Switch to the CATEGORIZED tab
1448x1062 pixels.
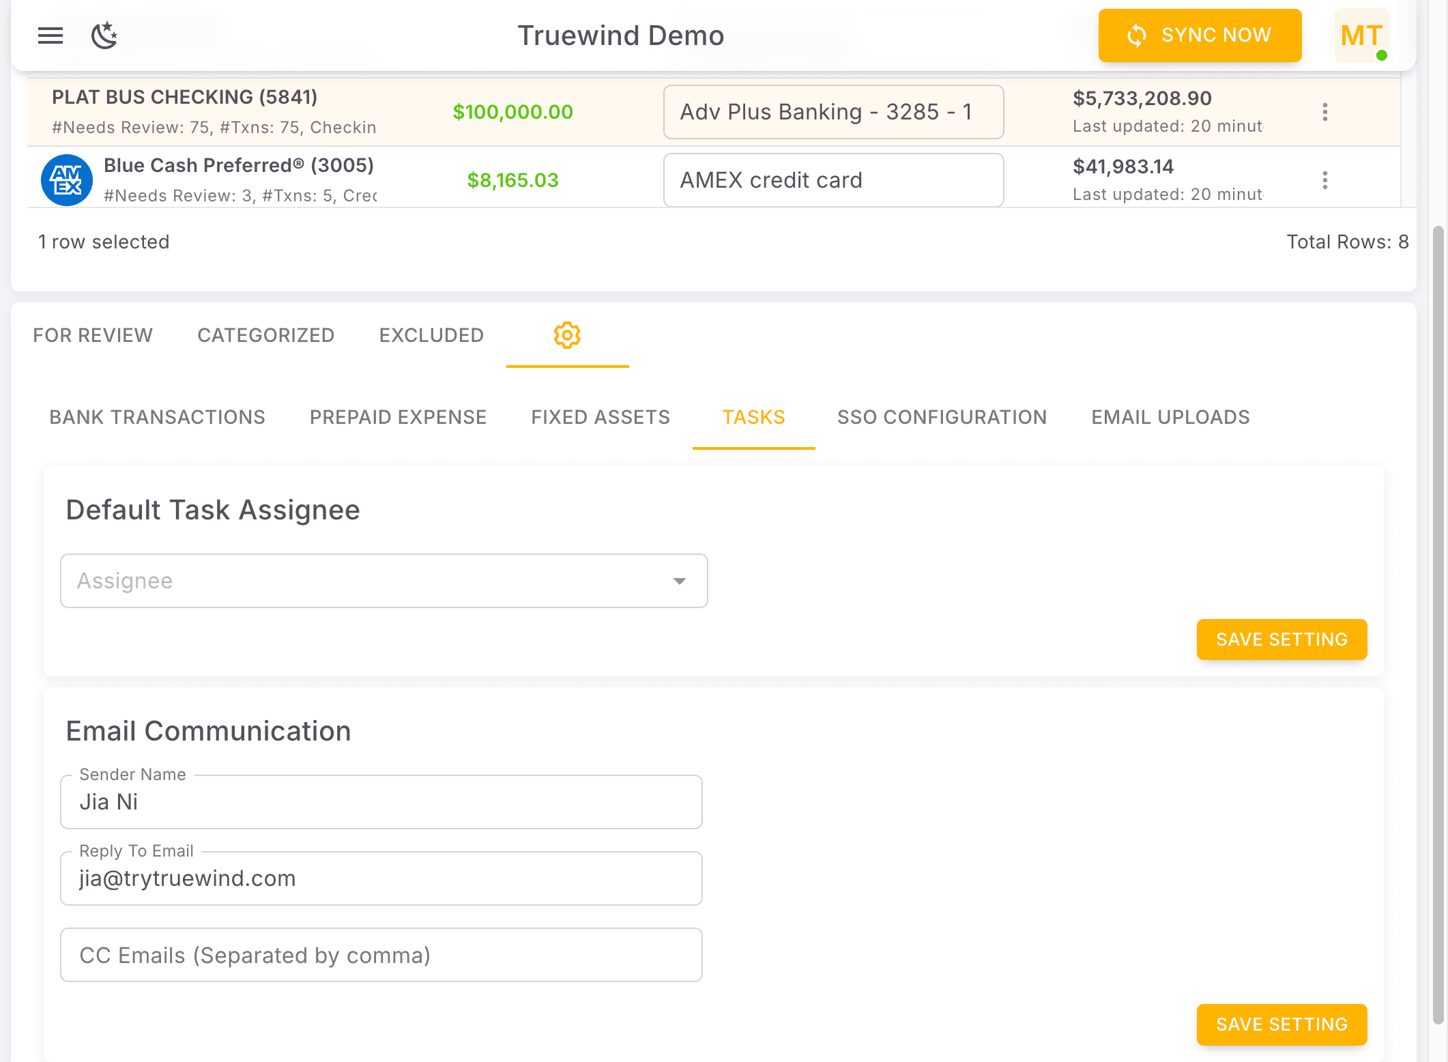[x=265, y=335]
